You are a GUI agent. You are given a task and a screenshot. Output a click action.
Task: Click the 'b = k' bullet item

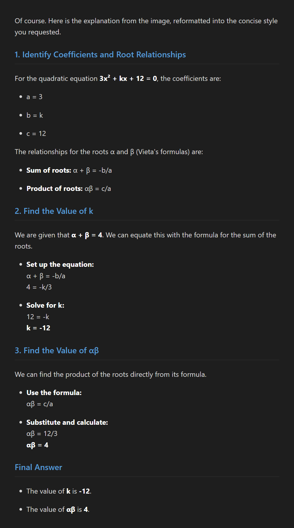(35, 115)
